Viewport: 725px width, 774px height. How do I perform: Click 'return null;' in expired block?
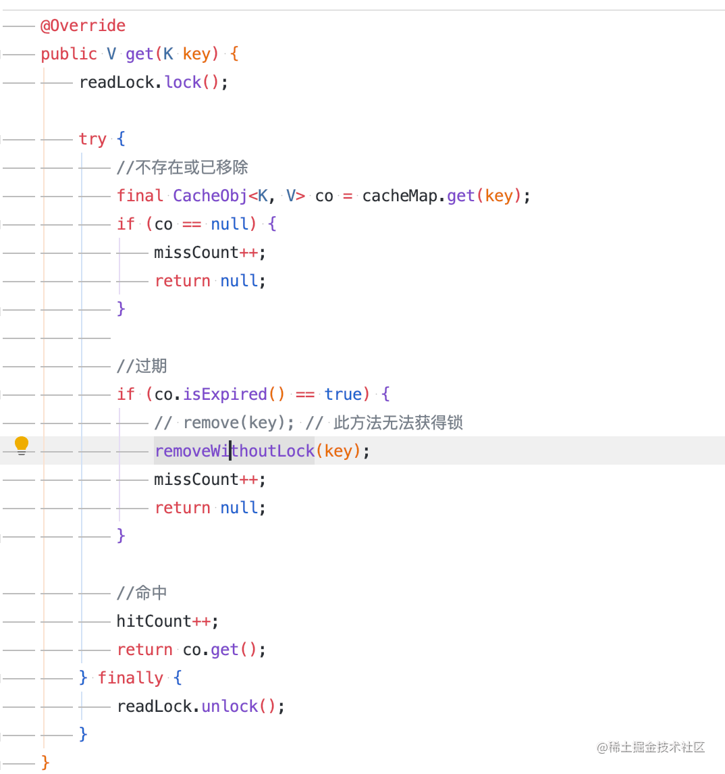[210, 508]
